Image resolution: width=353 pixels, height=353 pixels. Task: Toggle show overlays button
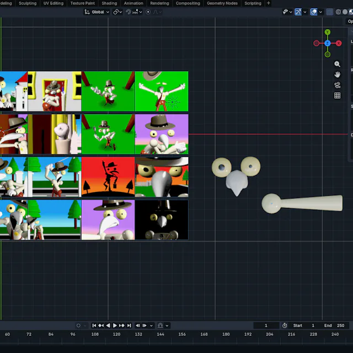314,12
